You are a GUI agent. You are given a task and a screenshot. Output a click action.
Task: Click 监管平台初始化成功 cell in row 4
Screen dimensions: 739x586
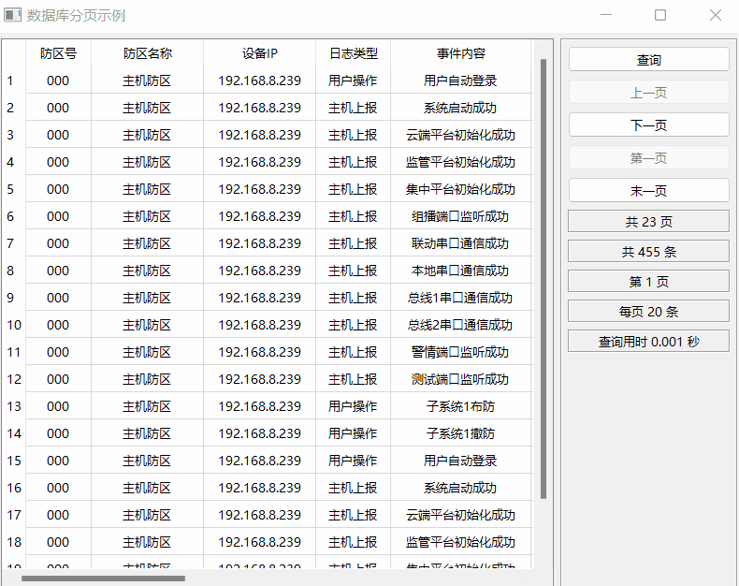pos(460,162)
